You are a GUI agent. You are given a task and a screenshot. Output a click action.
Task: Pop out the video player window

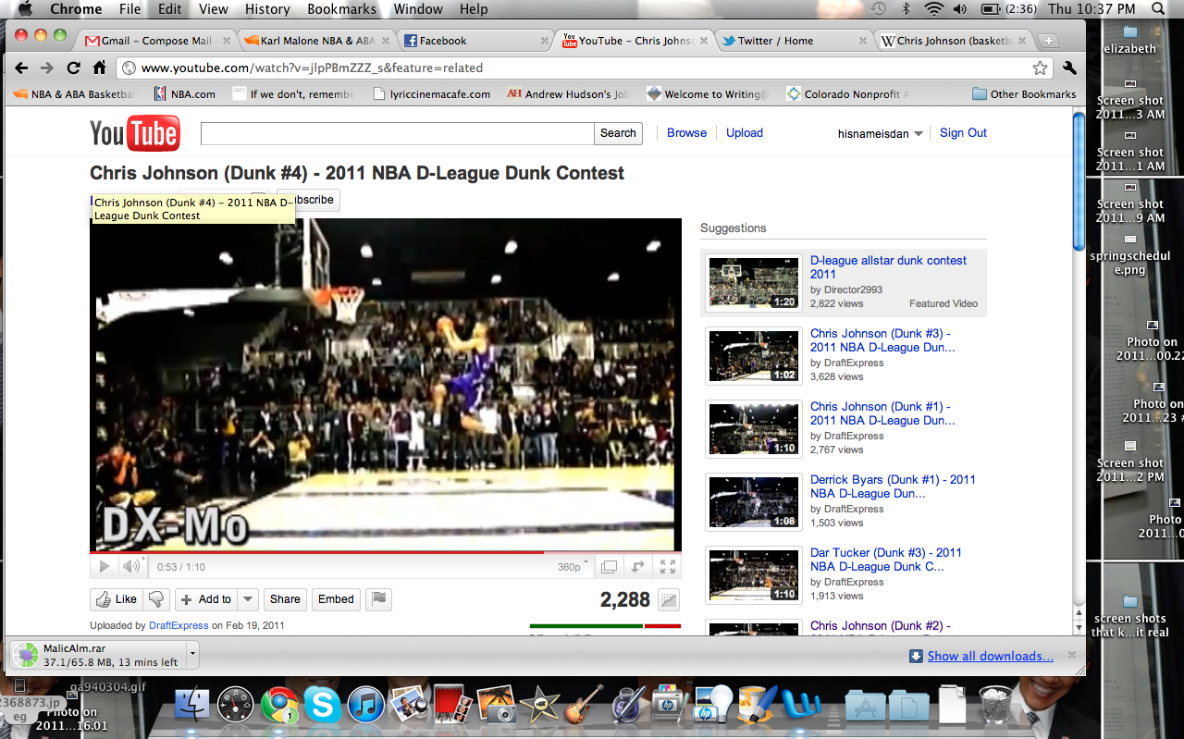[609, 567]
